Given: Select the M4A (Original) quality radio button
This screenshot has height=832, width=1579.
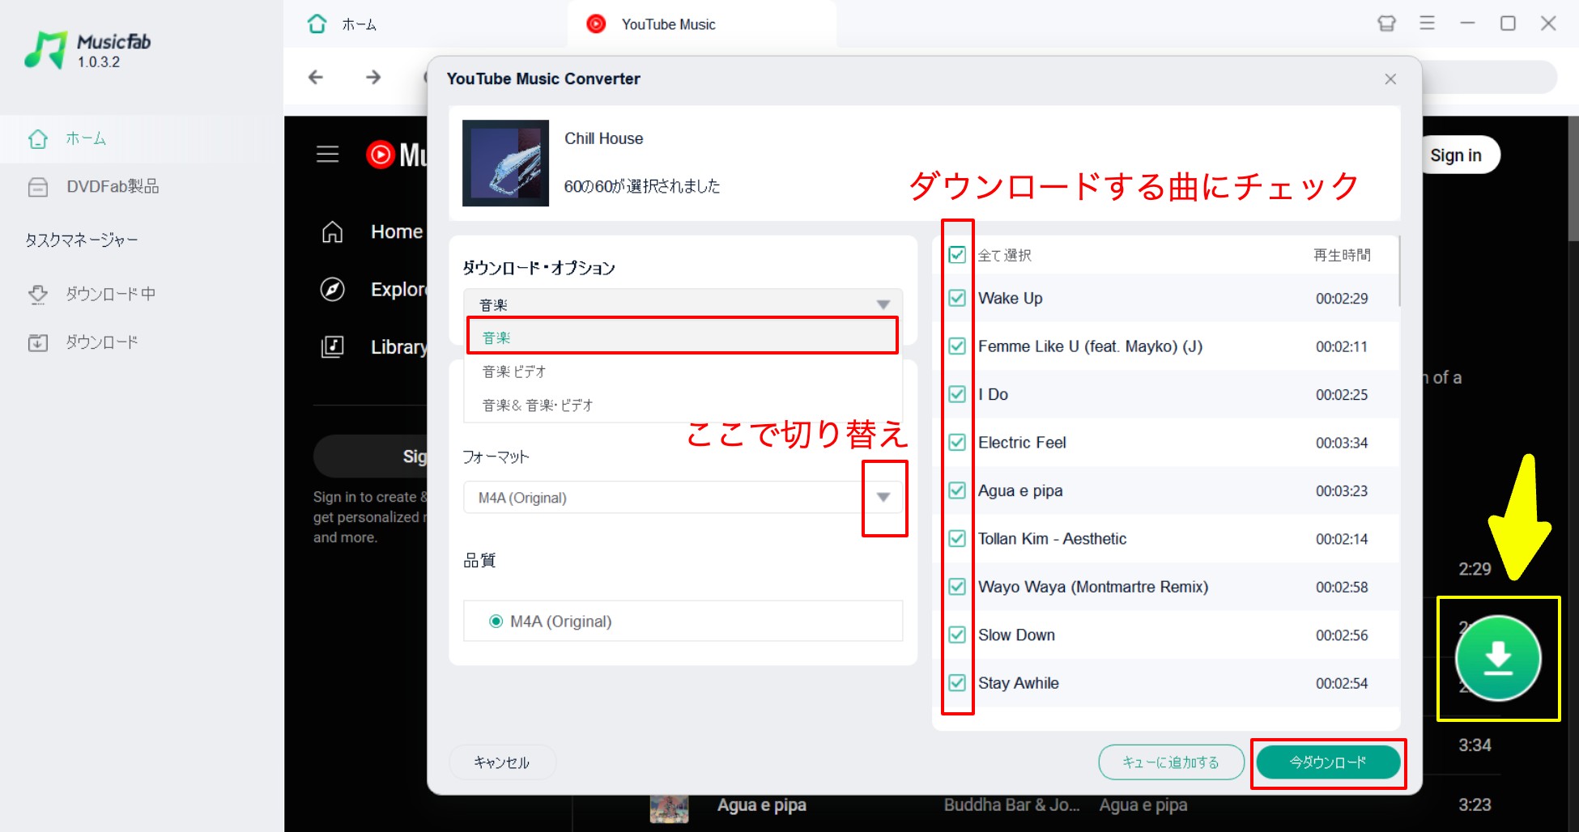Looking at the screenshot, I should click(x=496, y=622).
